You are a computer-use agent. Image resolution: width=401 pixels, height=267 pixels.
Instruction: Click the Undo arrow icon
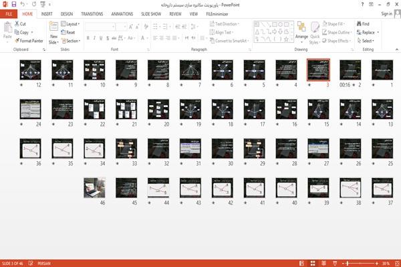[x=23, y=4]
